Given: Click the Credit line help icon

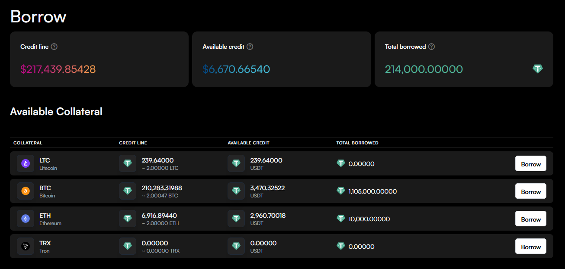Looking at the screenshot, I should [x=54, y=47].
